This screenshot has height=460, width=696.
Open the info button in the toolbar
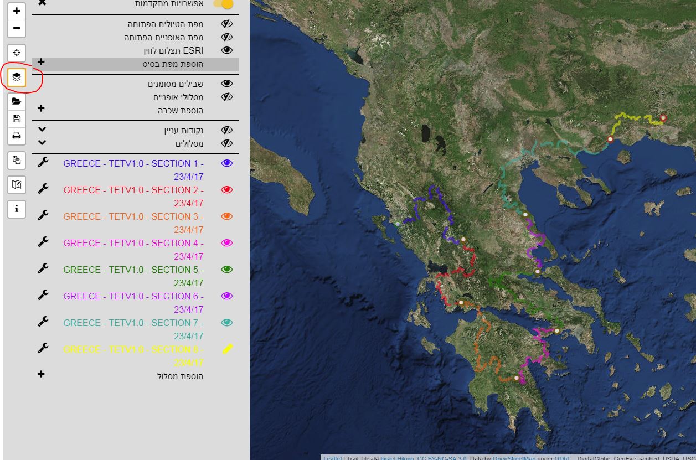click(x=17, y=209)
